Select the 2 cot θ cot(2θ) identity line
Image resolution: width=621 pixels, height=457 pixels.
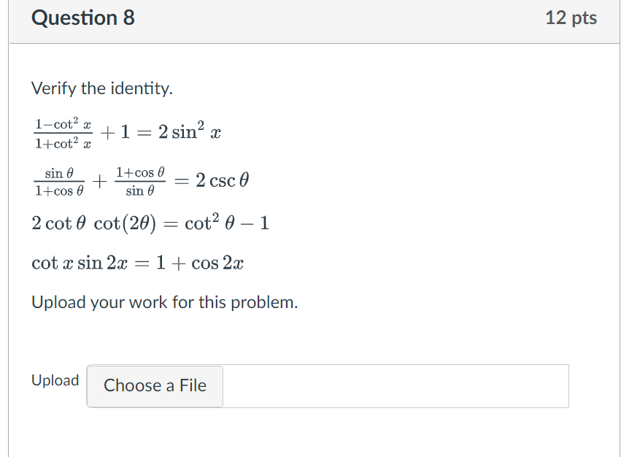pos(150,223)
